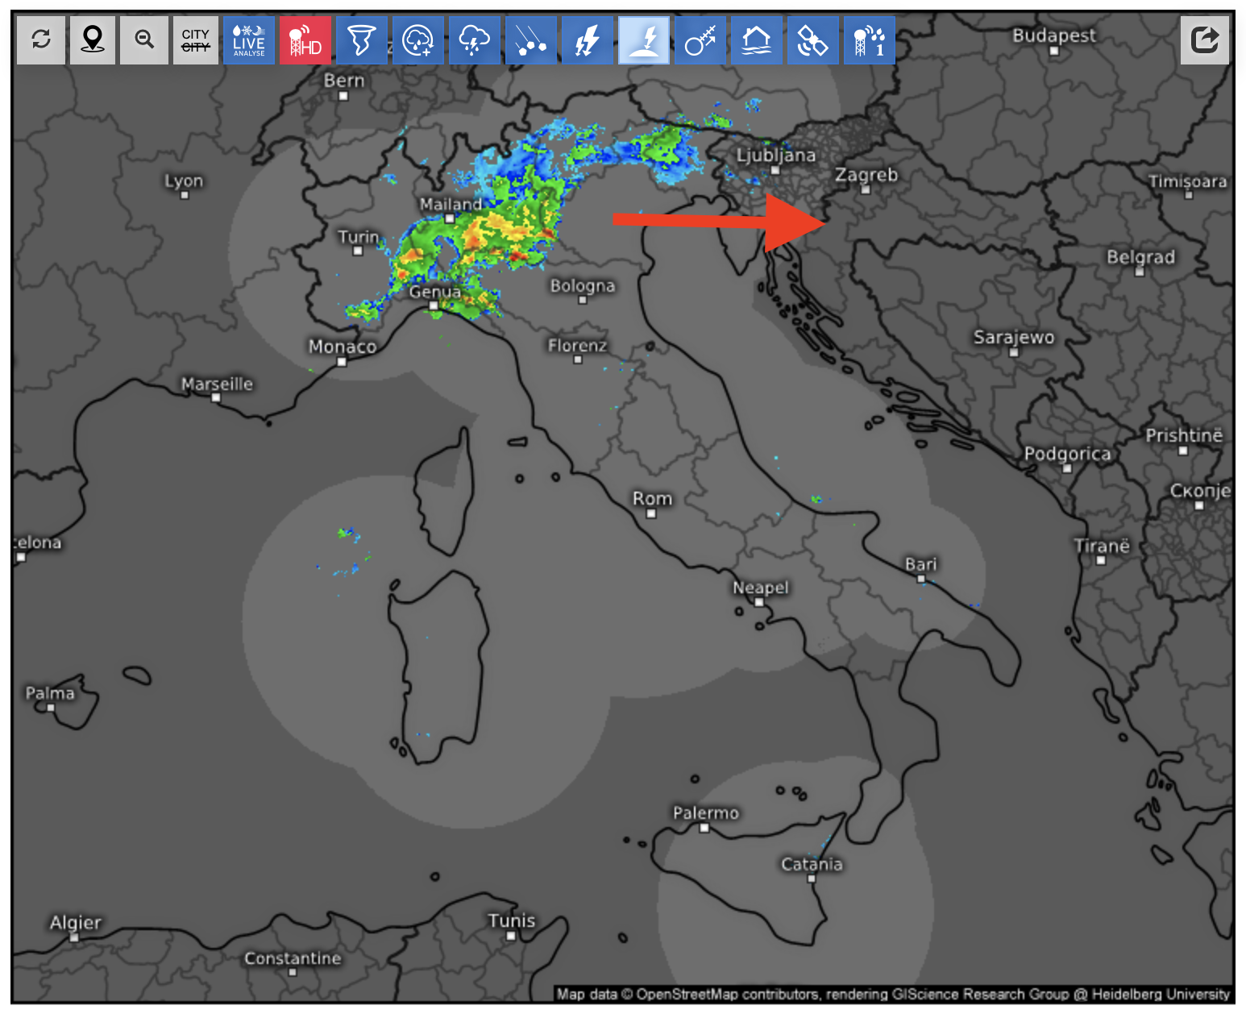Select the tornado layer icon
The image size is (1246, 1014).
click(x=362, y=39)
